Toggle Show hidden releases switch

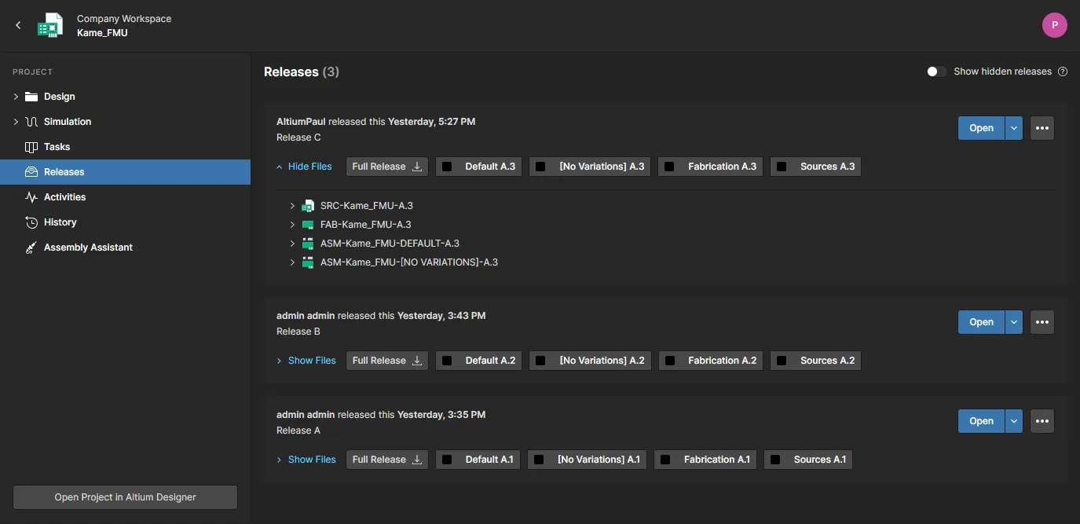(x=935, y=71)
